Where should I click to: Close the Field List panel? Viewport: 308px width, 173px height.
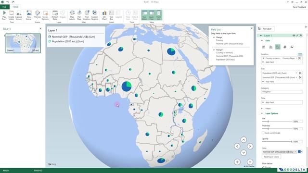pyautogui.click(x=251, y=28)
